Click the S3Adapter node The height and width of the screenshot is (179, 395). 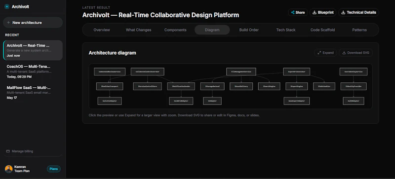coord(212,101)
